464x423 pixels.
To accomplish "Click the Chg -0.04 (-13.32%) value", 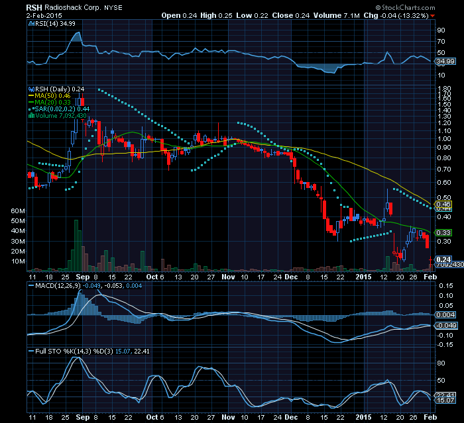I will tap(396, 15).
